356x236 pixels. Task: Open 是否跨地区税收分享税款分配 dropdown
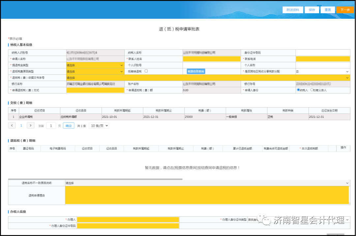pyautogui.click(x=323, y=71)
